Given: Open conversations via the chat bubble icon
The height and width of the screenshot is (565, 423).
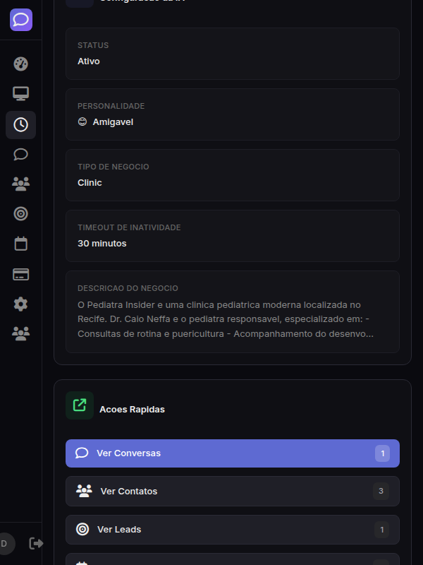Looking at the screenshot, I should click(20, 154).
